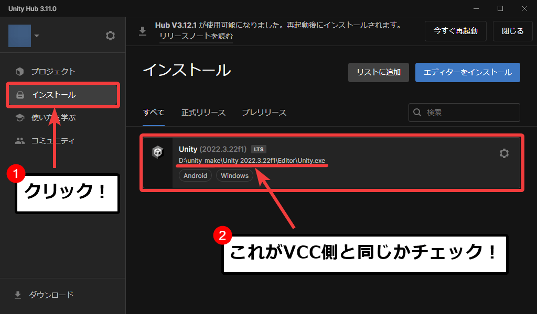Expand the account dropdown arrow
The width and height of the screenshot is (537, 314).
tap(37, 36)
